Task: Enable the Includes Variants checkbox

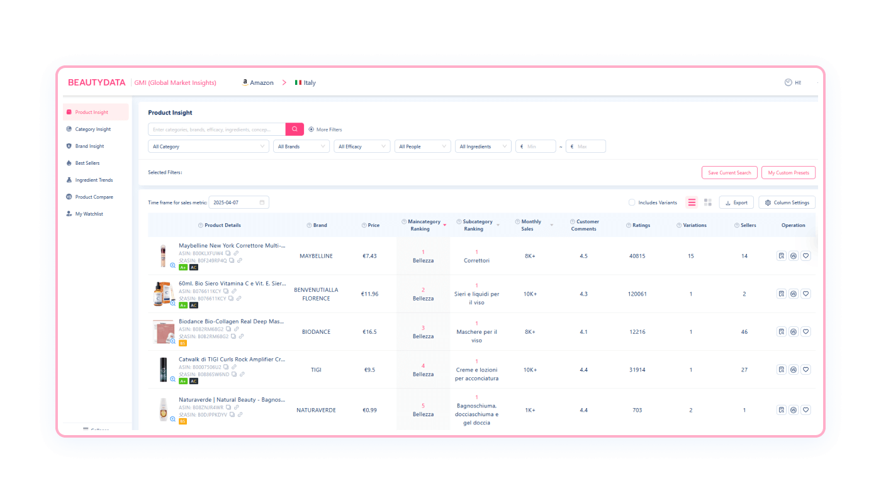Action: tap(632, 202)
